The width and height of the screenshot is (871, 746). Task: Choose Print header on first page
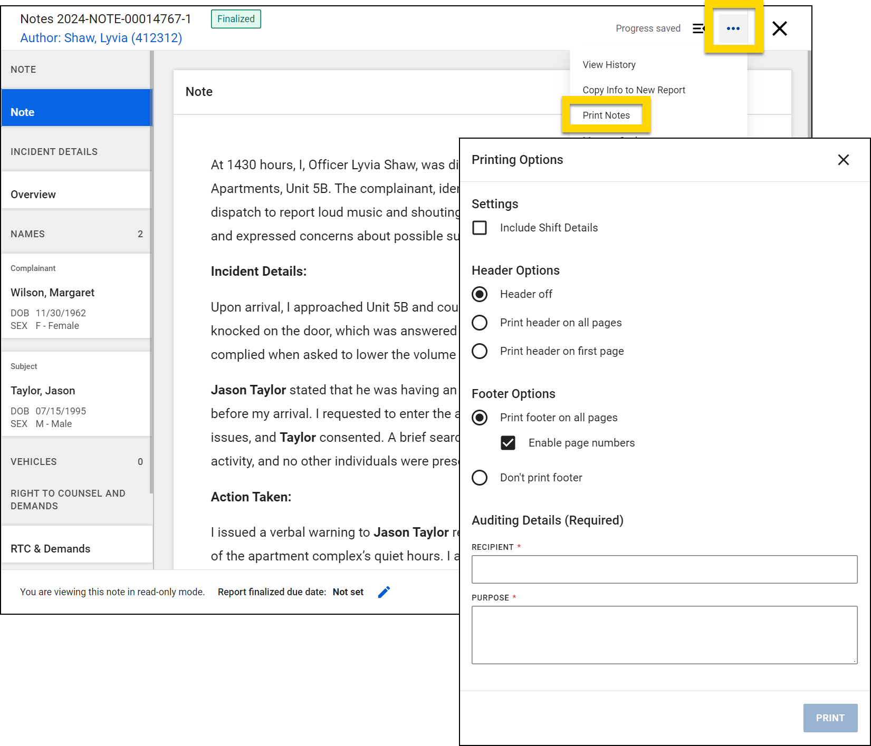click(x=480, y=351)
